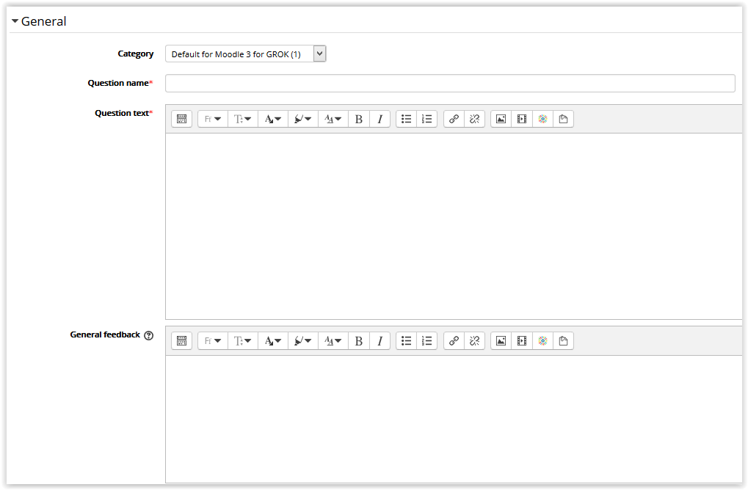
Task: Open the Category dropdown
Action: [x=246, y=54]
